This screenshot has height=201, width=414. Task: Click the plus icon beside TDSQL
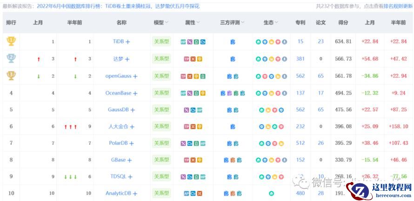(130, 177)
